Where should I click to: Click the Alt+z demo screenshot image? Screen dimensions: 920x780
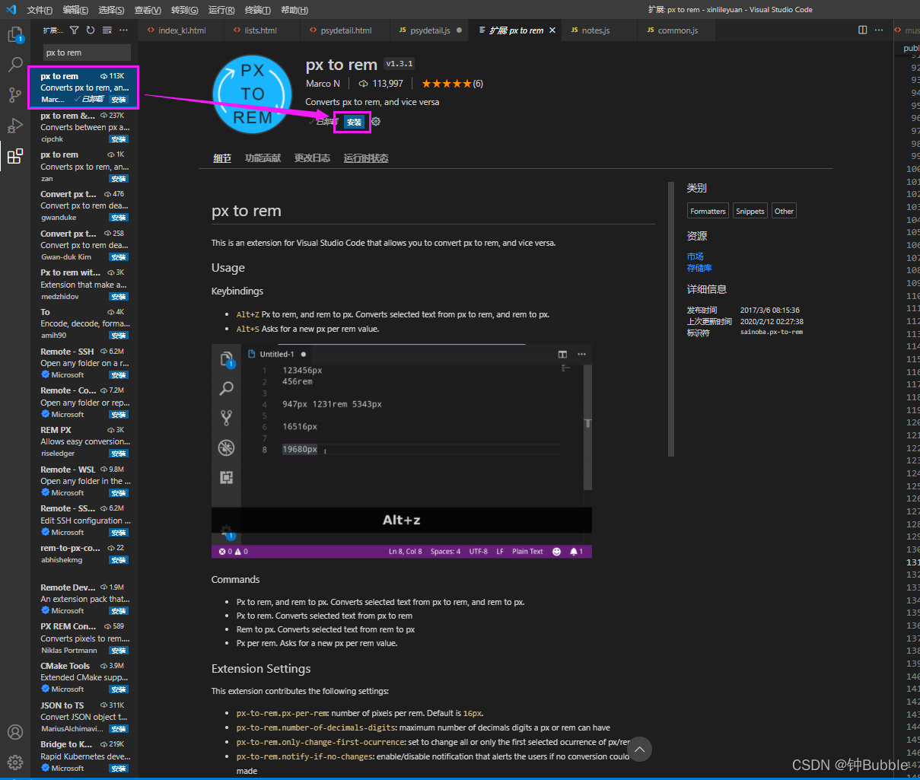coord(401,451)
